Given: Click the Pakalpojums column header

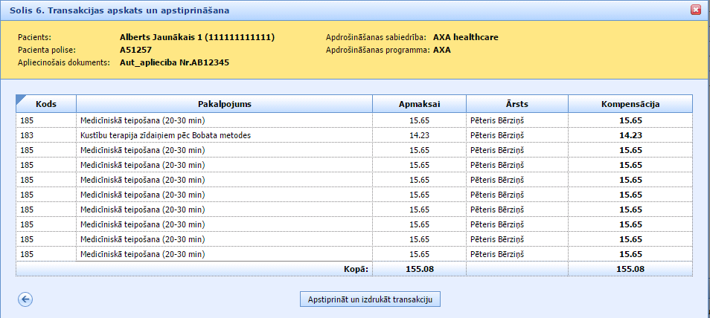Looking at the screenshot, I should [x=224, y=104].
